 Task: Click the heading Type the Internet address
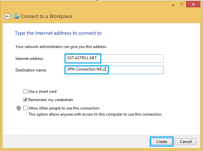pos(58,33)
